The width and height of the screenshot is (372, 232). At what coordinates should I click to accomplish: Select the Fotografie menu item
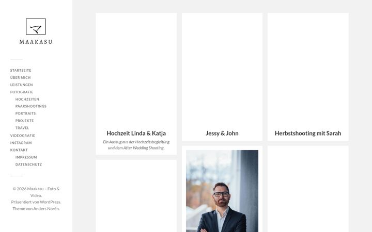(22, 92)
